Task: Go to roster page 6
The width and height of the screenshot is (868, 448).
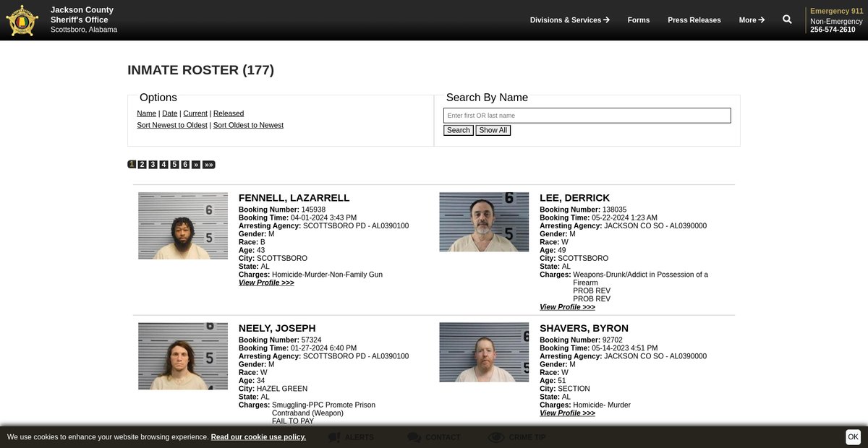Action: tap(185, 165)
